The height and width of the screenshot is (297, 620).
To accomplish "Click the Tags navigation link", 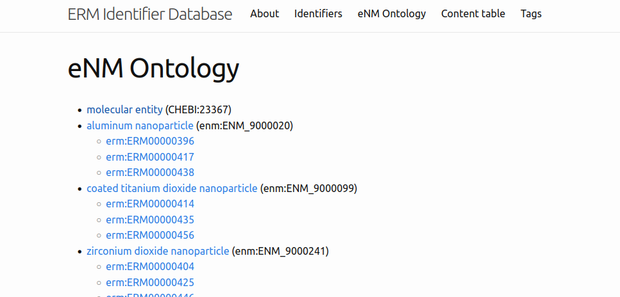I will tap(530, 13).
